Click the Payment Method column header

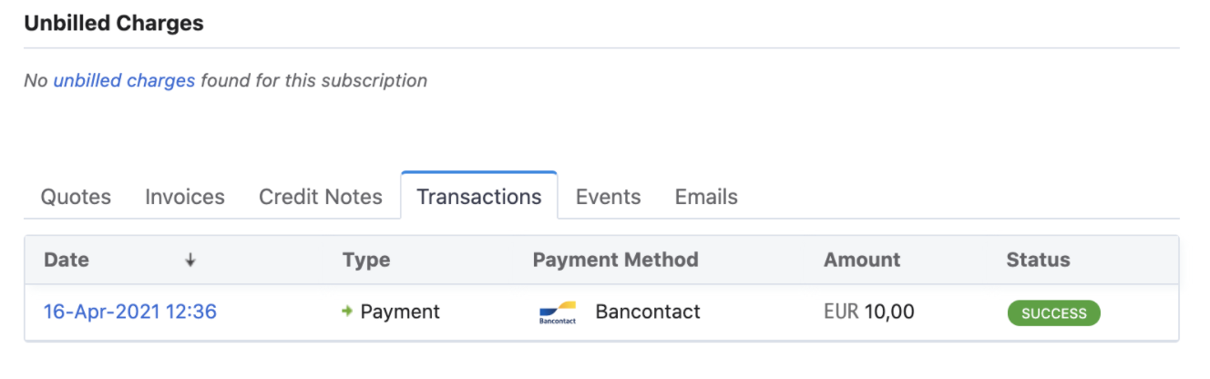615,260
